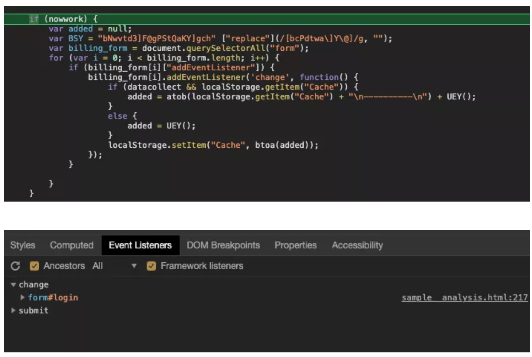Screen dimensions: 532x357
Task: Click the 'for (var i = 0' loop line
Action: pos(164,58)
